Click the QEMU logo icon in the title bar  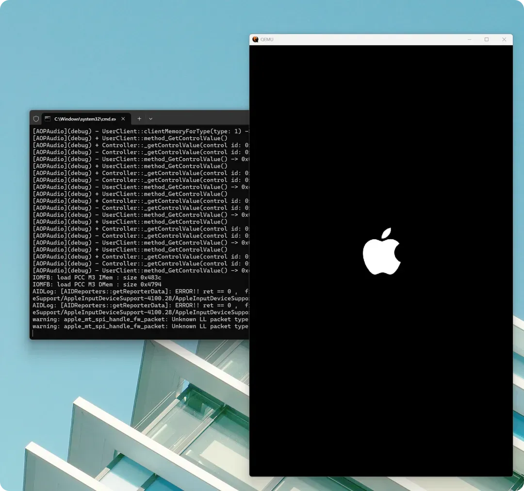[x=255, y=39]
